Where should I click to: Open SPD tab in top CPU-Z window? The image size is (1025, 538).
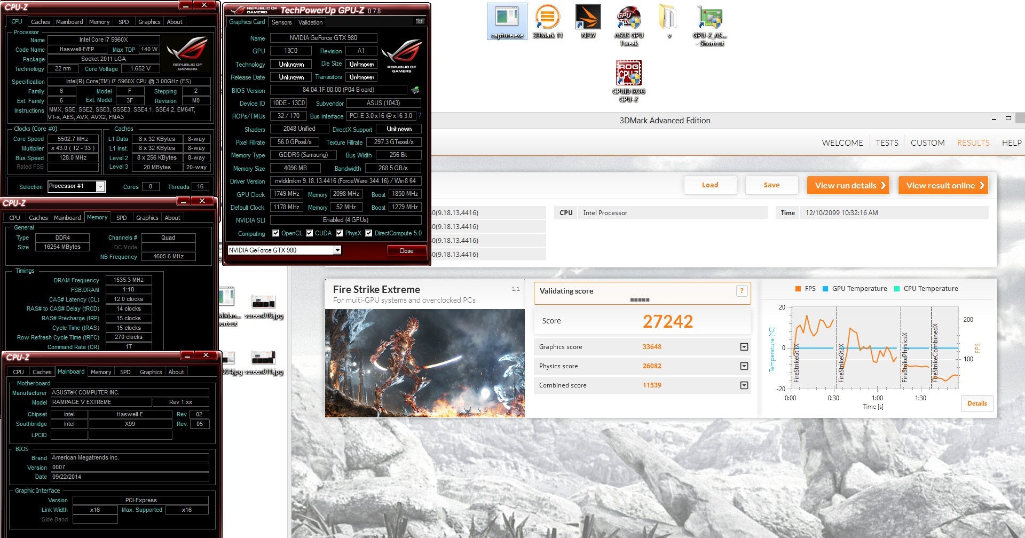click(123, 22)
